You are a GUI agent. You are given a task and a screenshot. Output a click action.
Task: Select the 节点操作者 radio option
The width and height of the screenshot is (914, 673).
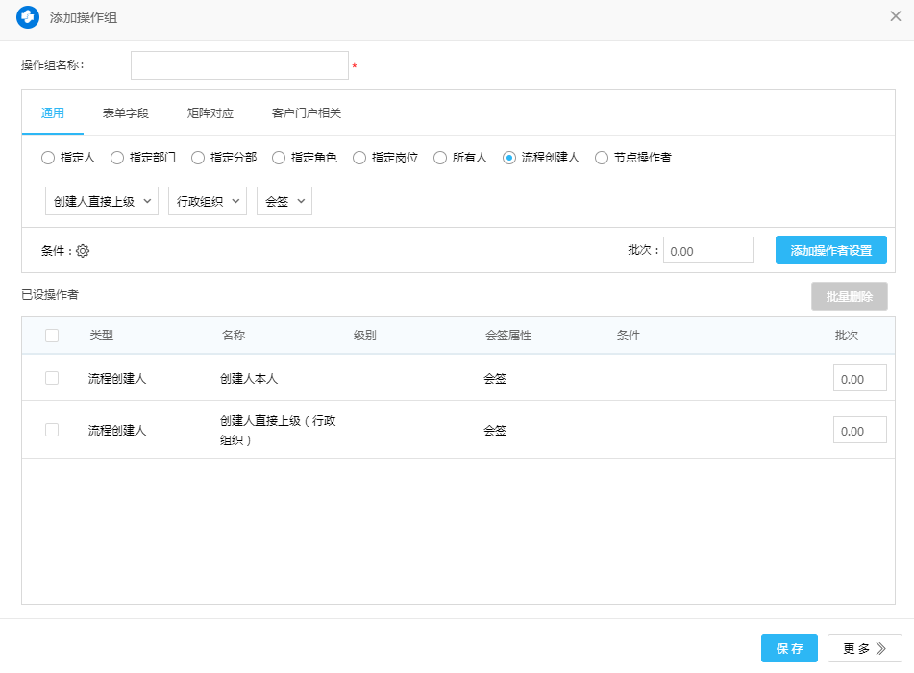pyautogui.click(x=602, y=158)
